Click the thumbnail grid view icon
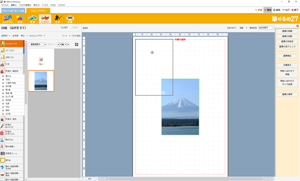Image resolution: width=300 pixels, height=181 pixels. pos(77,44)
